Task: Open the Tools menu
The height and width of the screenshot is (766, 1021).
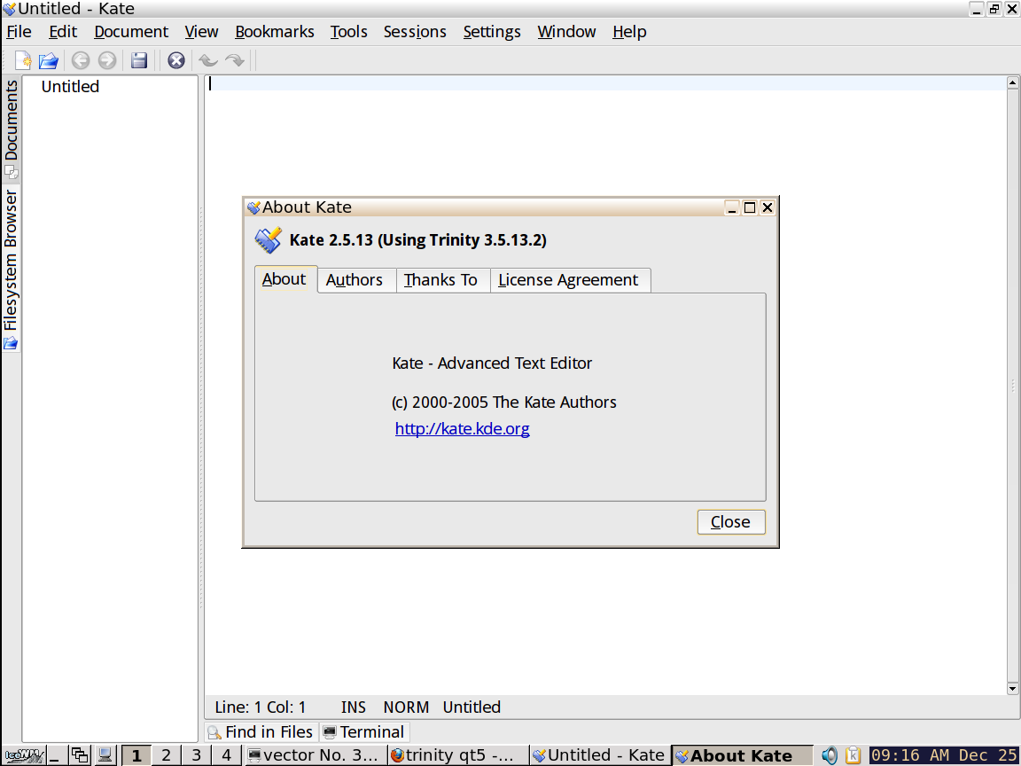Action: [x=348, y=32]
